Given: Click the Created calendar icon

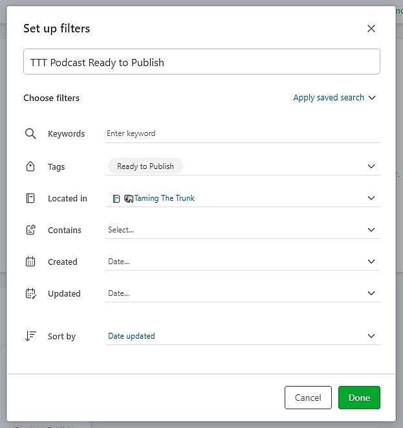Looking at the screenshot, I should (30, 262).
